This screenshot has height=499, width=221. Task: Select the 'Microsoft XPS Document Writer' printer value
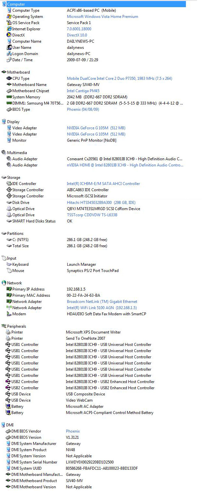pyautogui.click(x=93, y=332)
